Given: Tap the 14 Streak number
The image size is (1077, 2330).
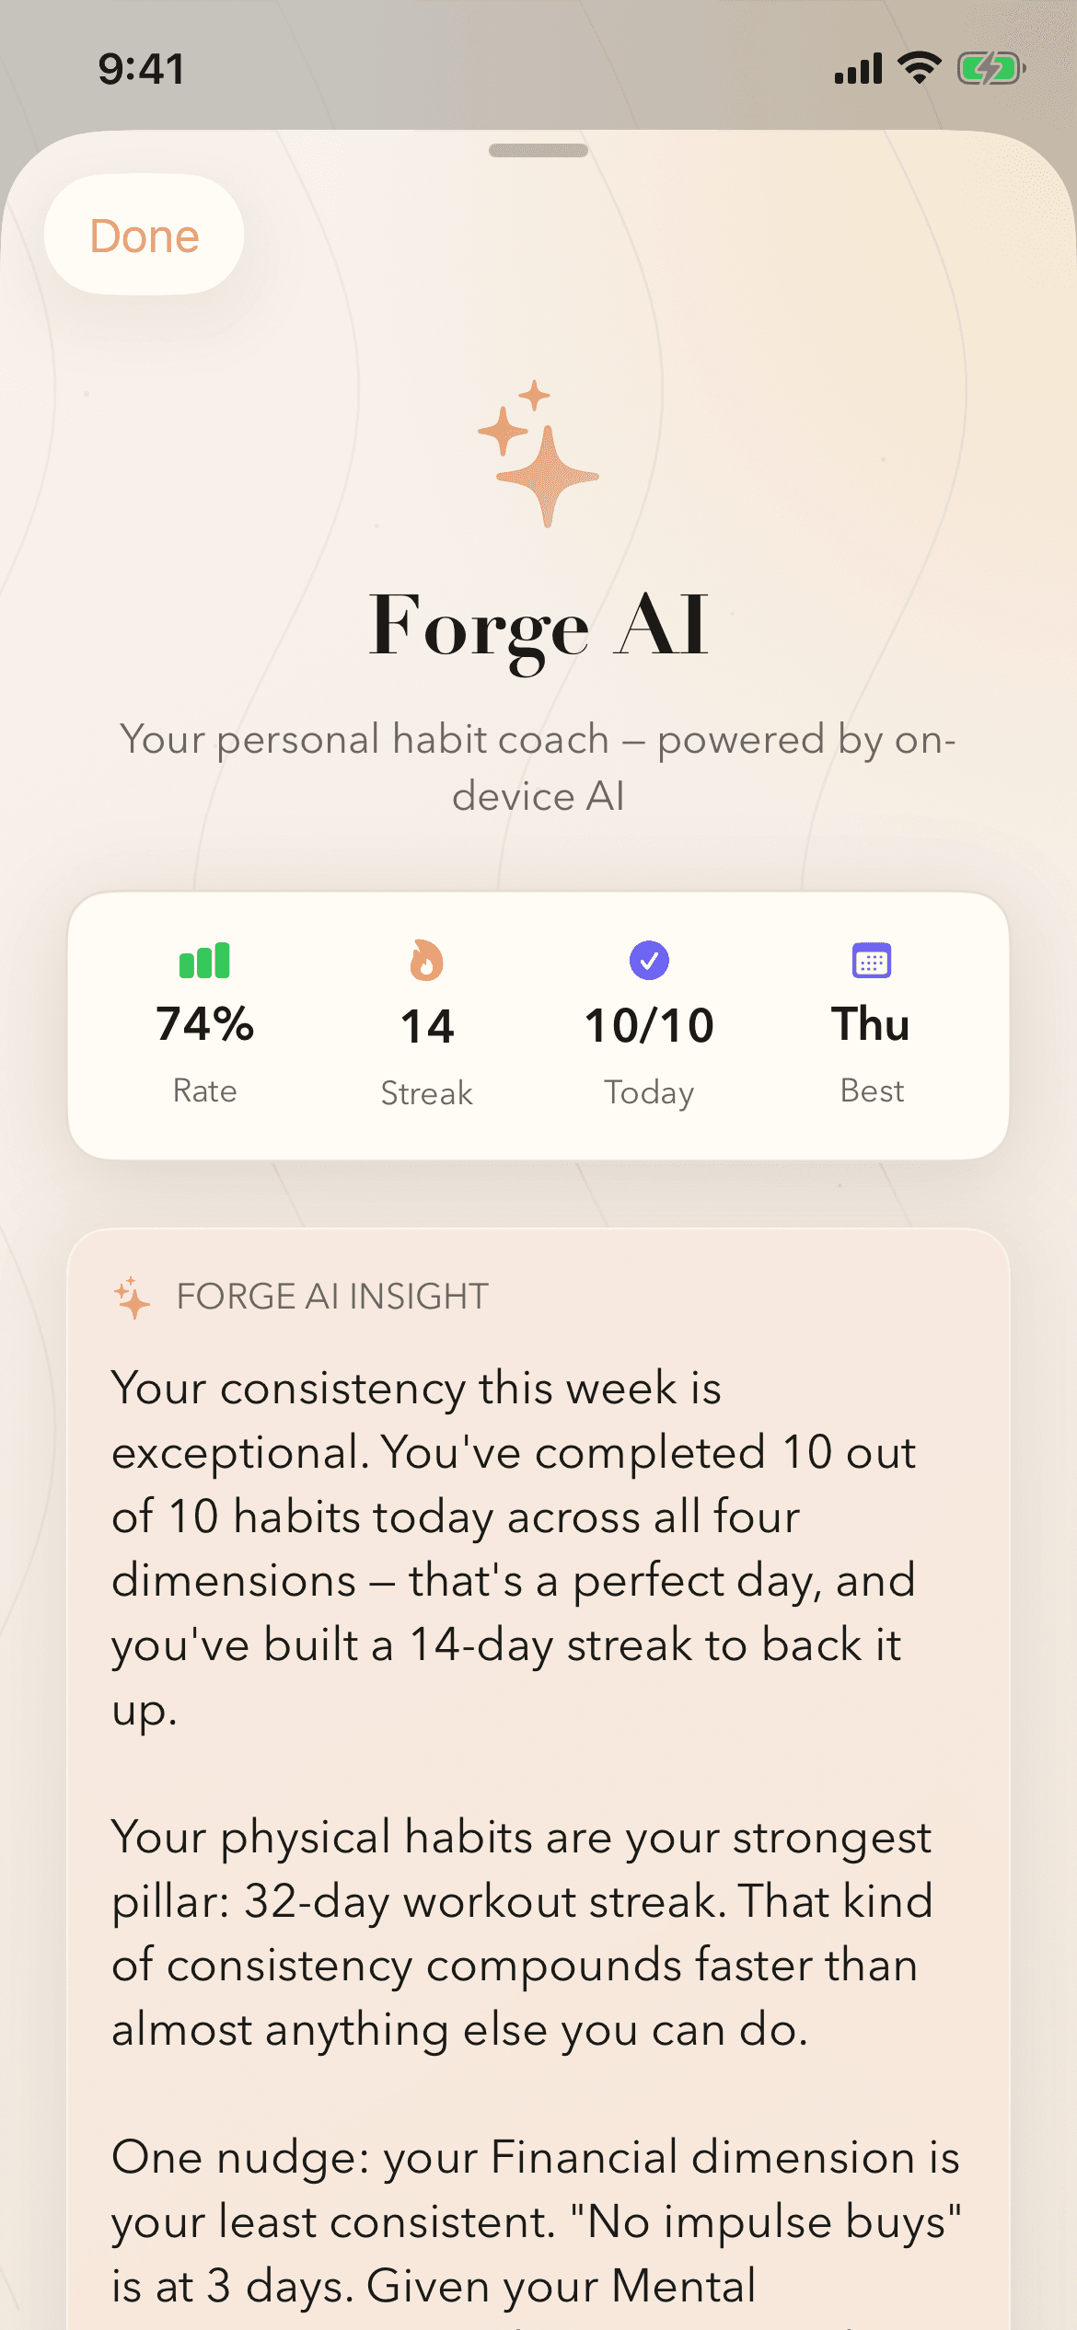Looking at the screenshot, I should tap(427, 1026).
